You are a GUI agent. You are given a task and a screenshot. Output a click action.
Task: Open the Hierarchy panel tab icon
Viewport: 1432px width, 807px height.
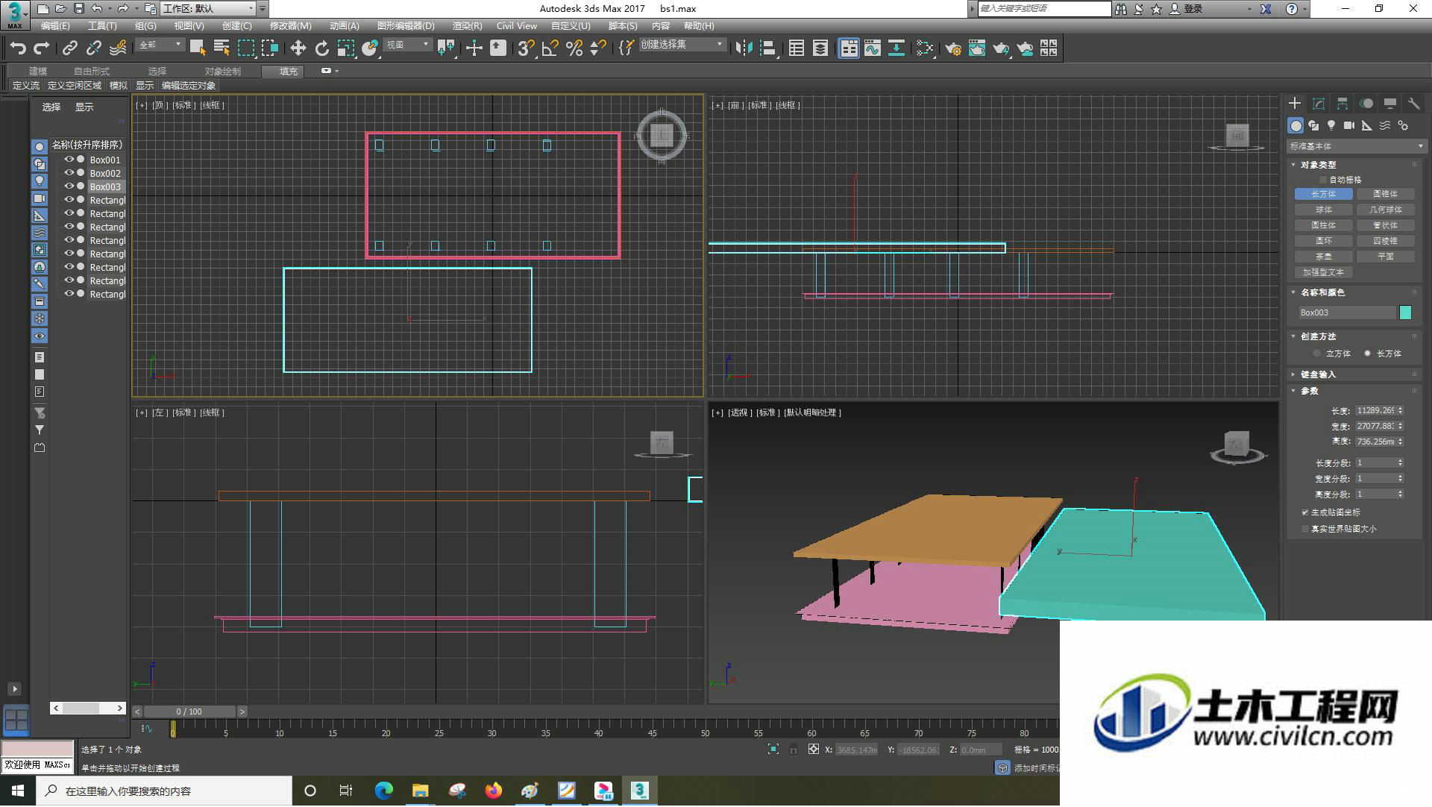1342,104
